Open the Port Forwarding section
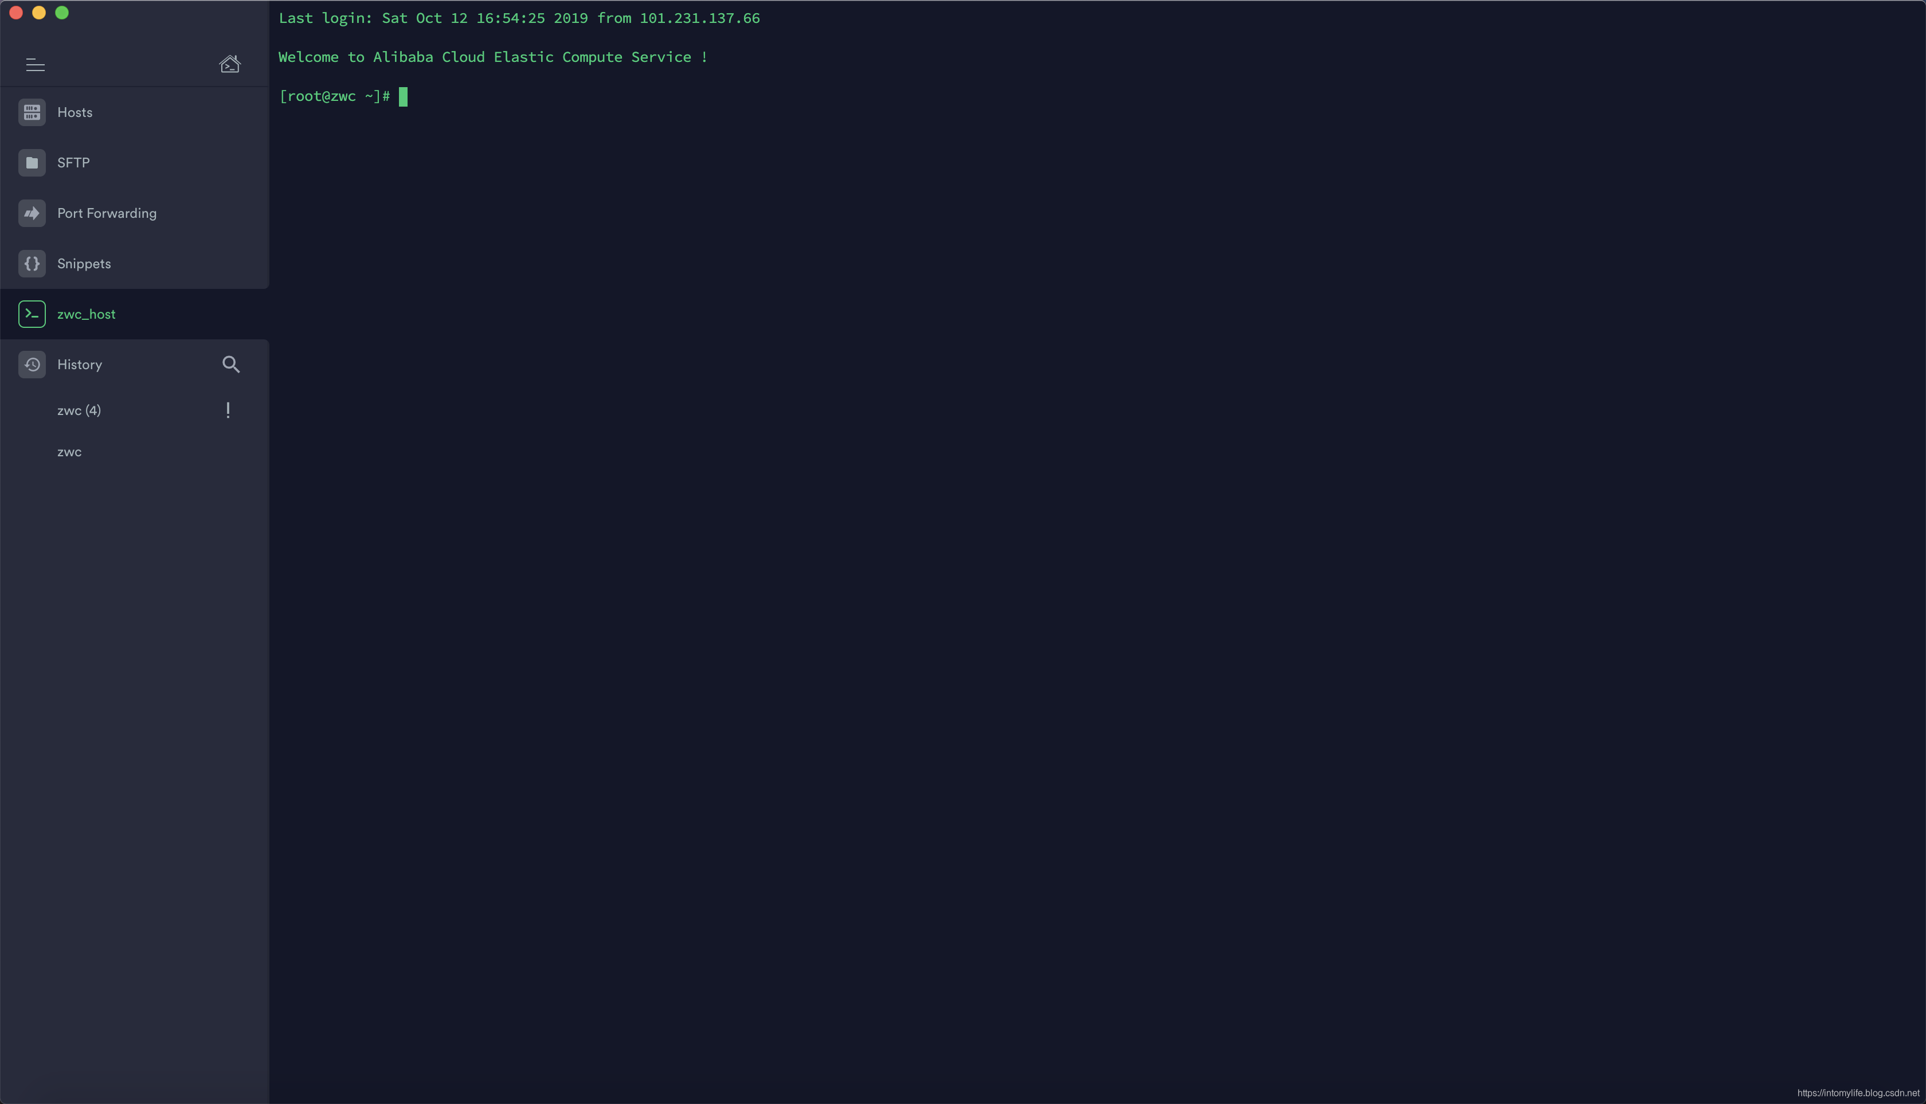This screenshot has height=1104, width=1926. pos(134,213)
